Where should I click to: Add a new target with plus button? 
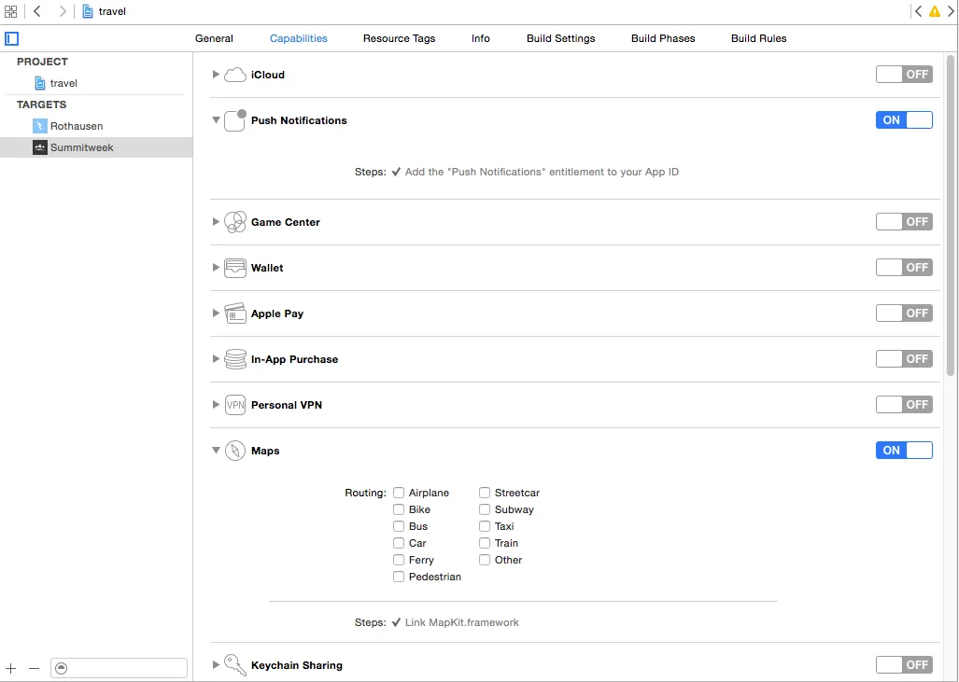tap(11, 669)
